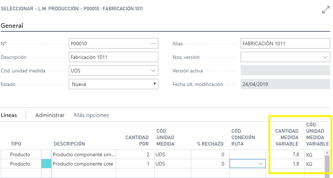Click the CÓD. CONEXIÓN RUTA column header
The width and height of the screenshot is (333, 178).
(243, 137)
